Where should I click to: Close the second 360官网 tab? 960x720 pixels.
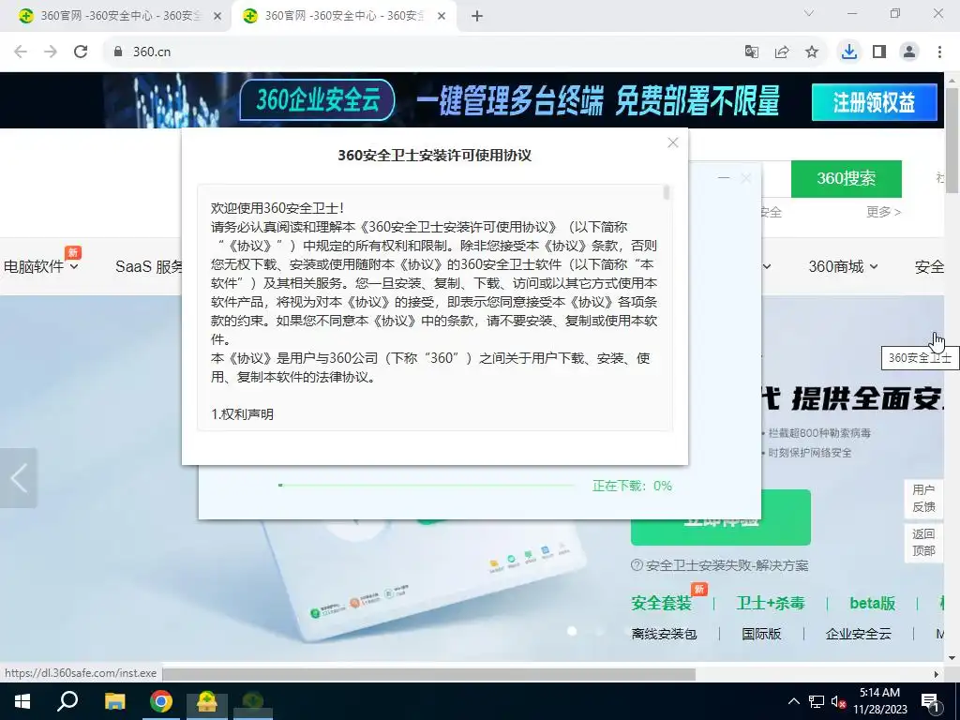point(442,17)
